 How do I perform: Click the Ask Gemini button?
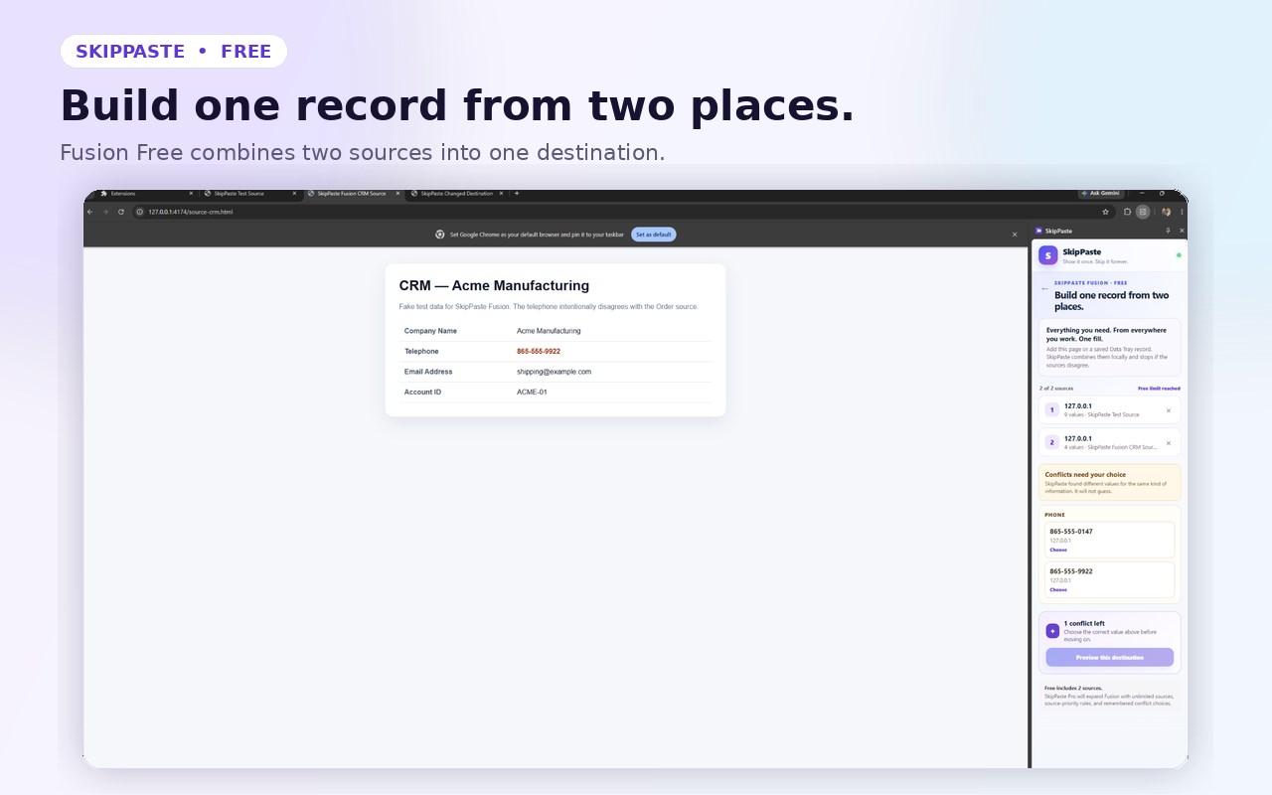pos(1102,194)
